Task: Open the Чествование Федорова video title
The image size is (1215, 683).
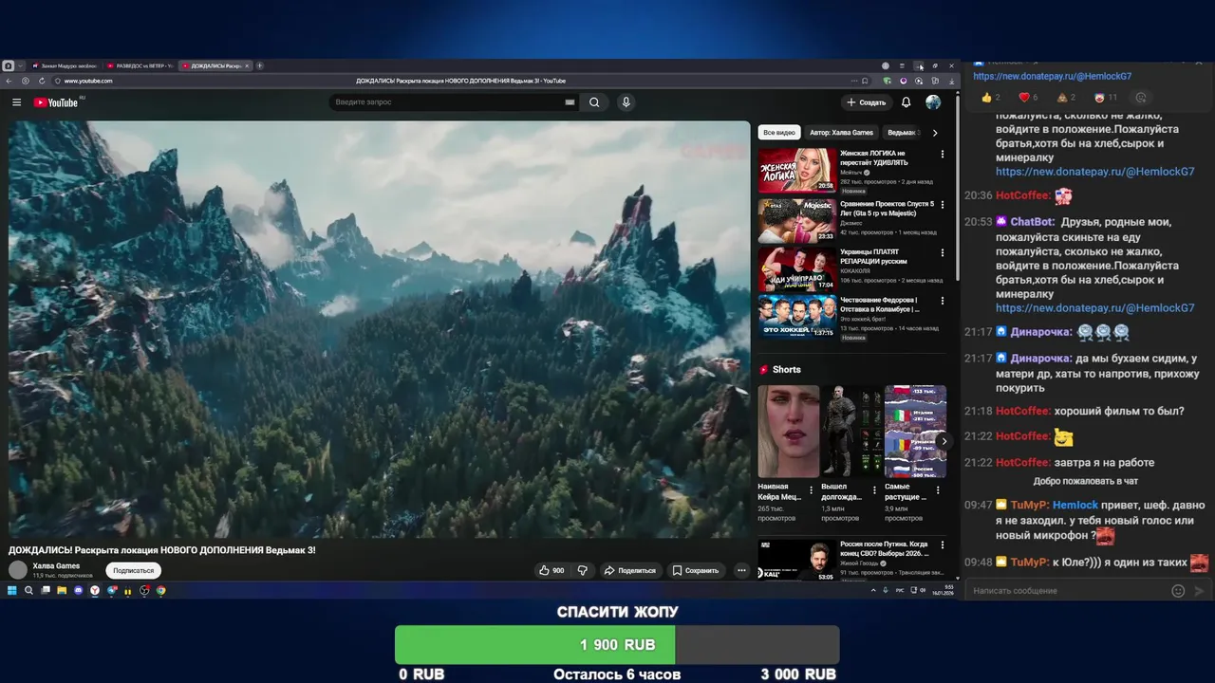Action: point(880,305)
